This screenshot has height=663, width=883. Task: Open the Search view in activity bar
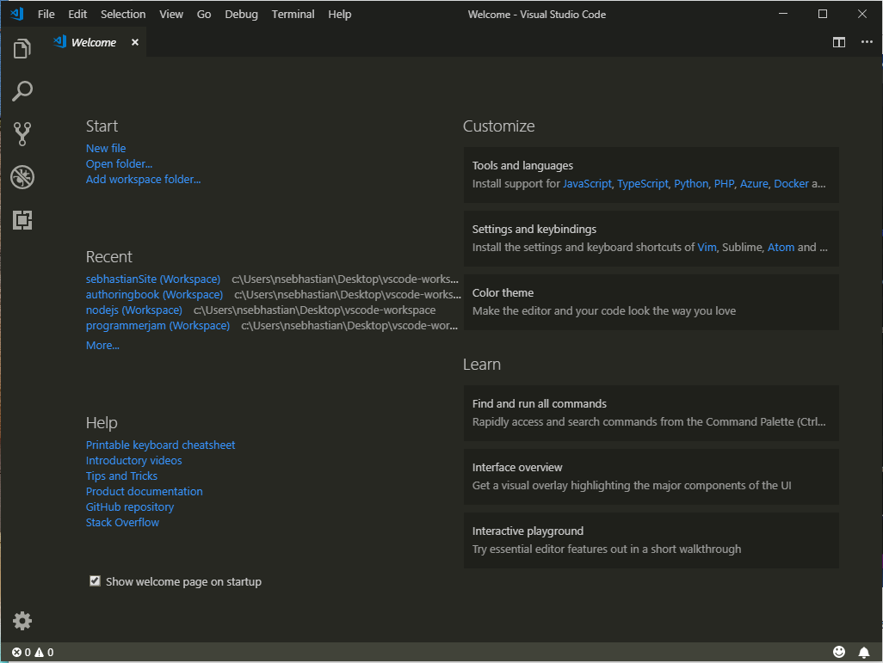[22, 91]
